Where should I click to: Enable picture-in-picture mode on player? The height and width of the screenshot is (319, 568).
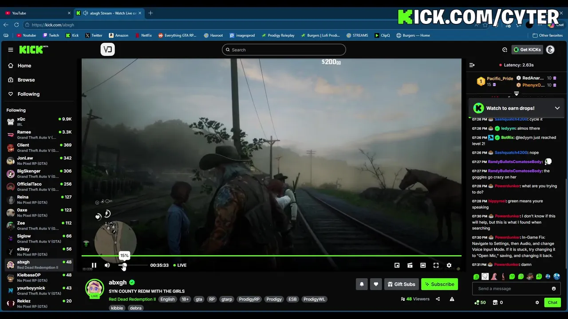tap(397, 265)
